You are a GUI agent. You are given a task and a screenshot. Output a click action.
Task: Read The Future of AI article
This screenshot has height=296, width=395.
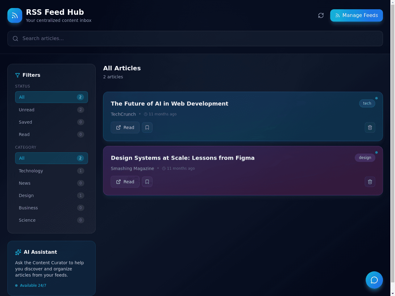[x=125, y=127]
